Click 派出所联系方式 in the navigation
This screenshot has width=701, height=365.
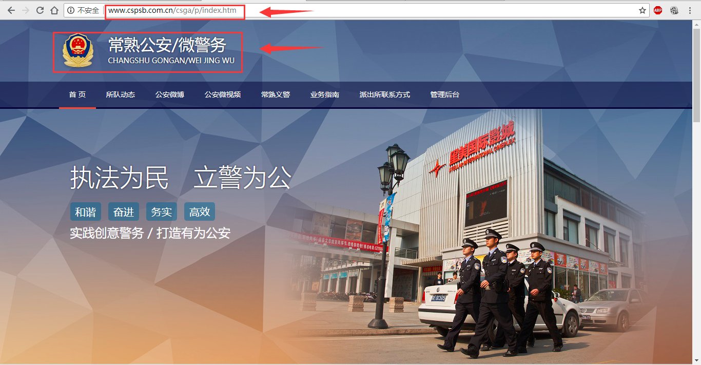coord(384,94)
